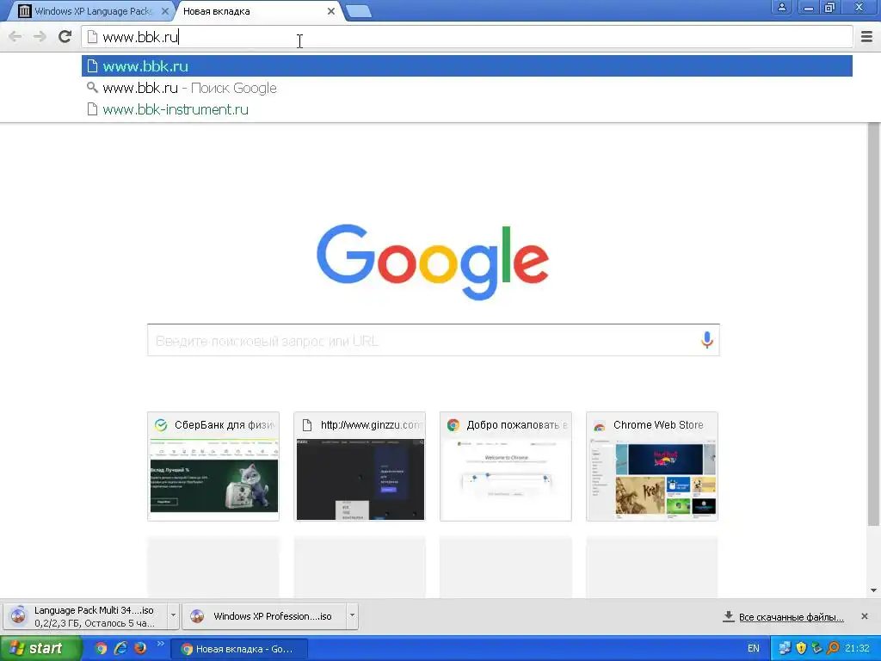
Task: Open the Chrome user profile button
Action: pos(781,7)
